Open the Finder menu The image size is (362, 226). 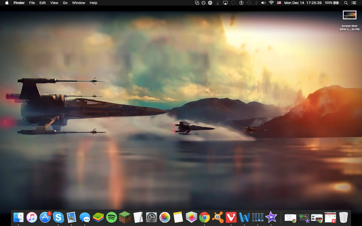tap(19, 3)
